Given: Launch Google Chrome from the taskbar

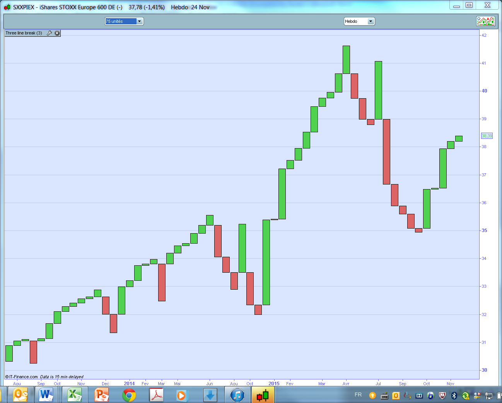Looking at the screenshot, I should coord(129,395).
